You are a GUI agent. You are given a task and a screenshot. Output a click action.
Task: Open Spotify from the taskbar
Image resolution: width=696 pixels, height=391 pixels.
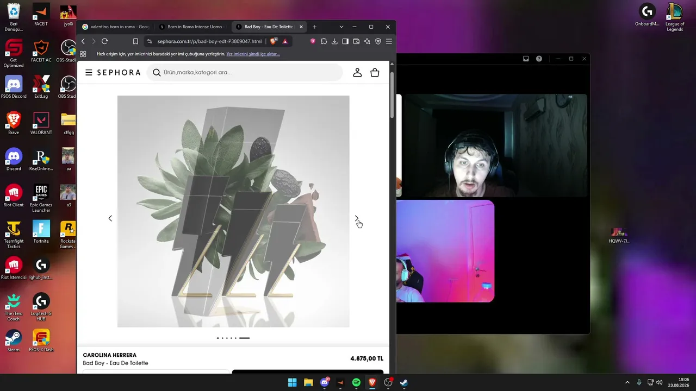point(356,382)
